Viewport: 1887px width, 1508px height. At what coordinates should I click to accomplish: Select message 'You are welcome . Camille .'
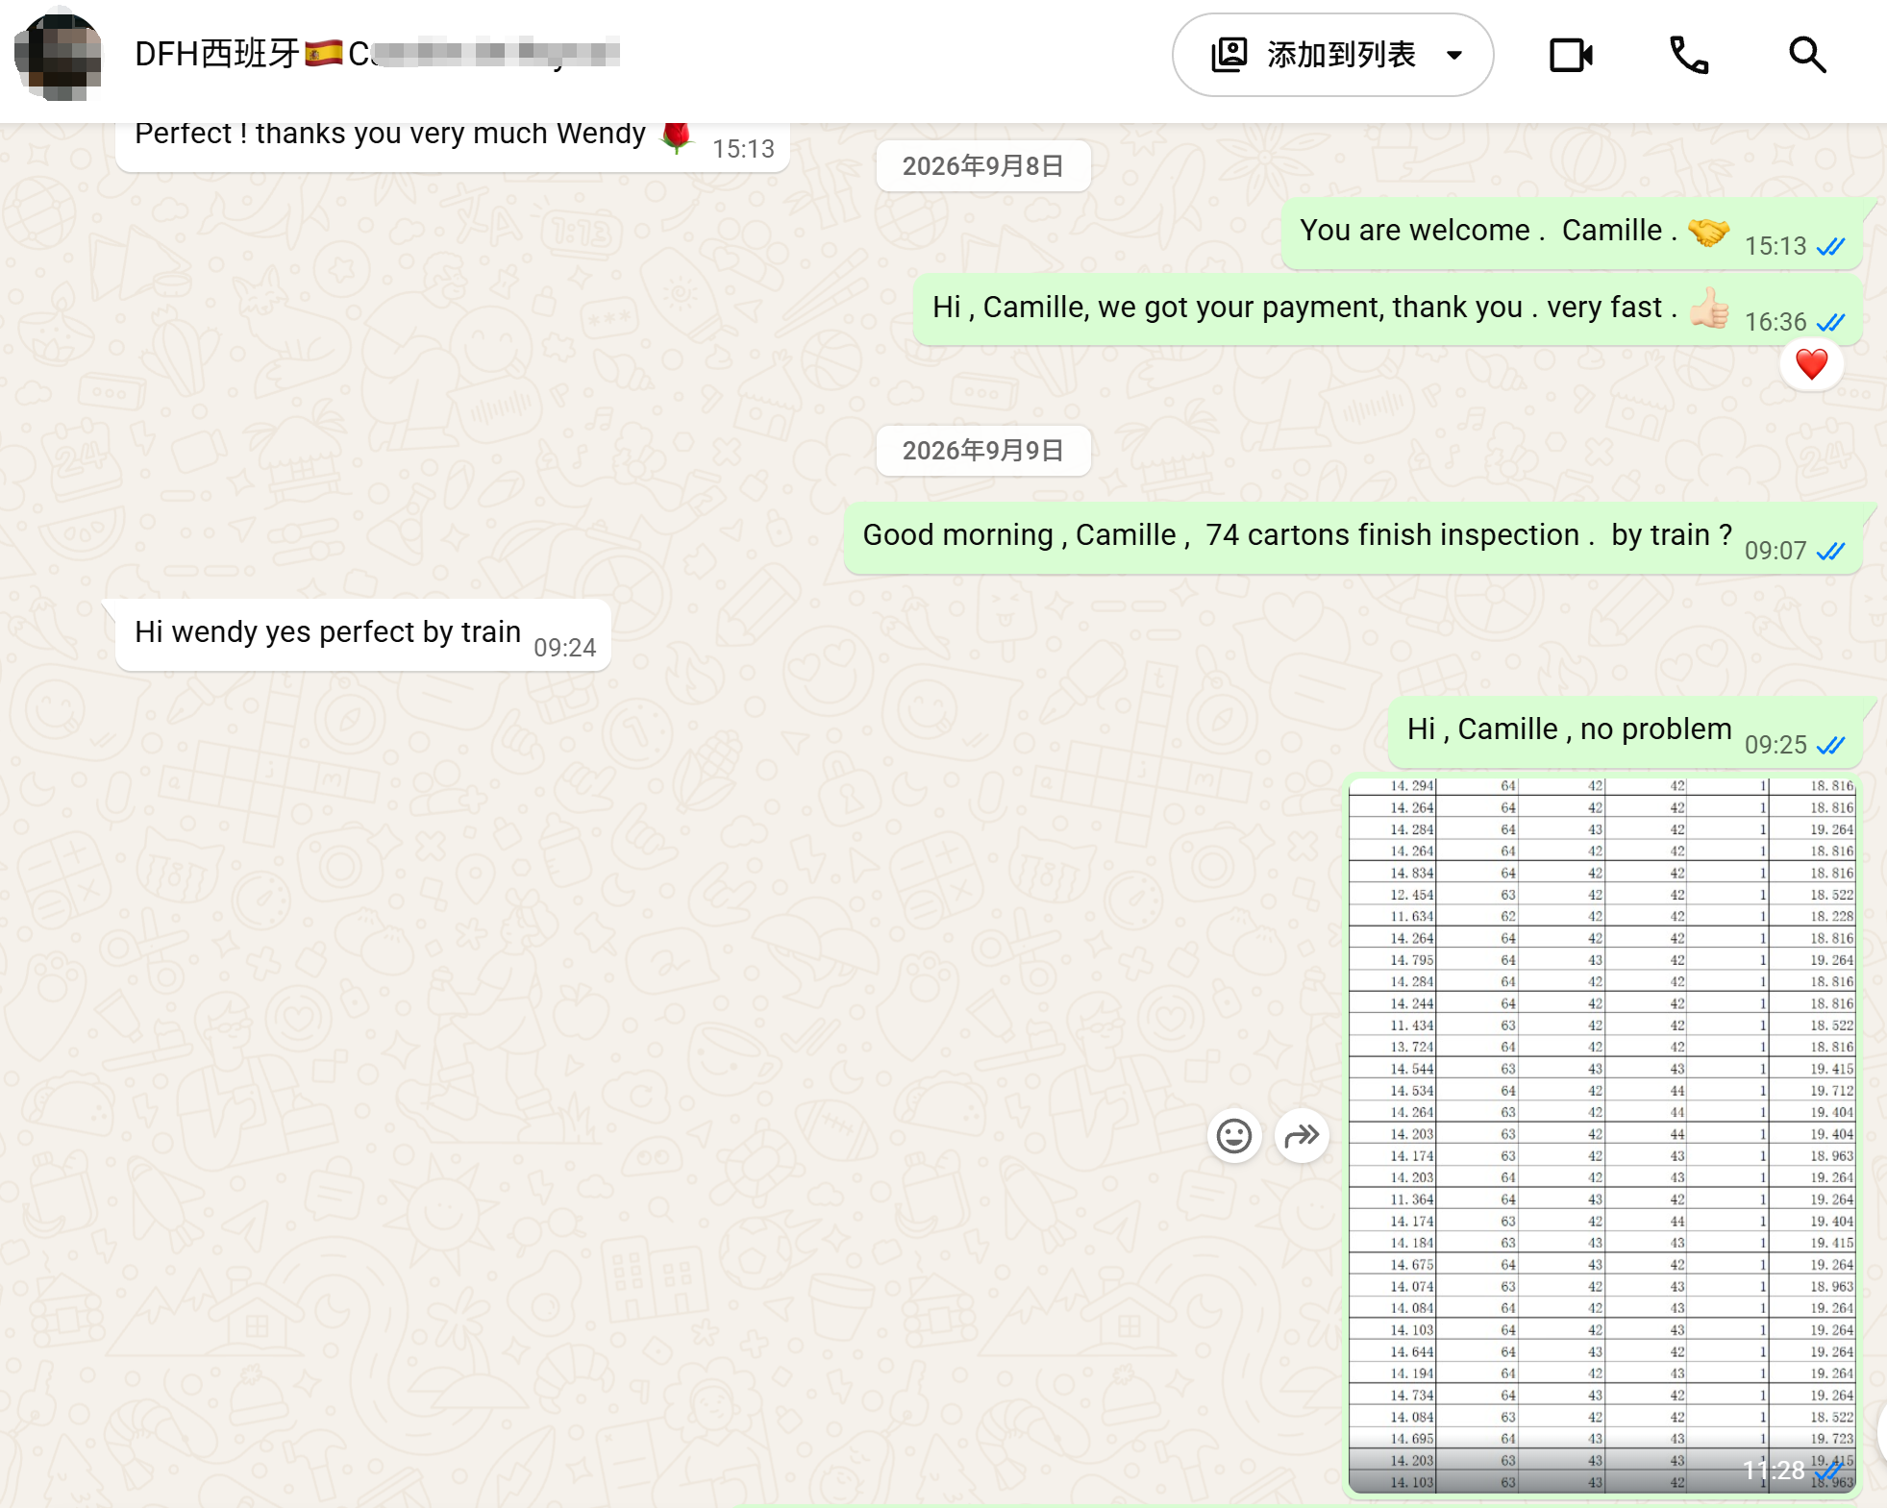point(1572,234)
